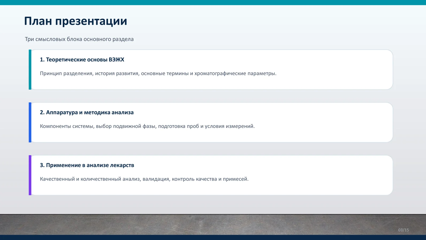Click the slide number "03/15"
The width and height of the screenshot is (426, 240).
403,230
